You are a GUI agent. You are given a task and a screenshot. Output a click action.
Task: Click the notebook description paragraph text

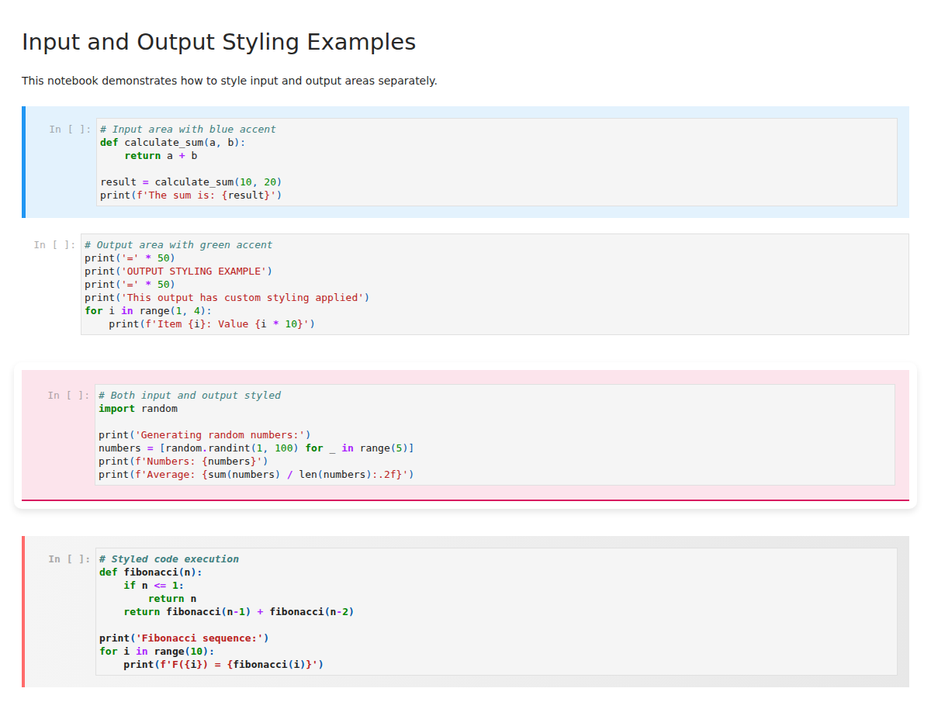(229, 80)
